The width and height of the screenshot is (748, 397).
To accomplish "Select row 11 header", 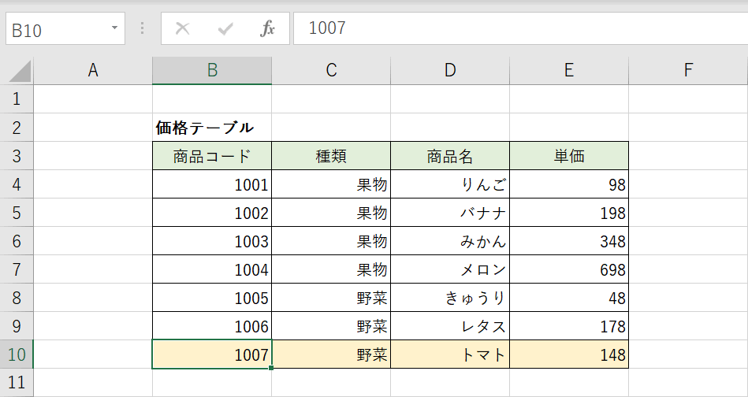I will (17, 383).
